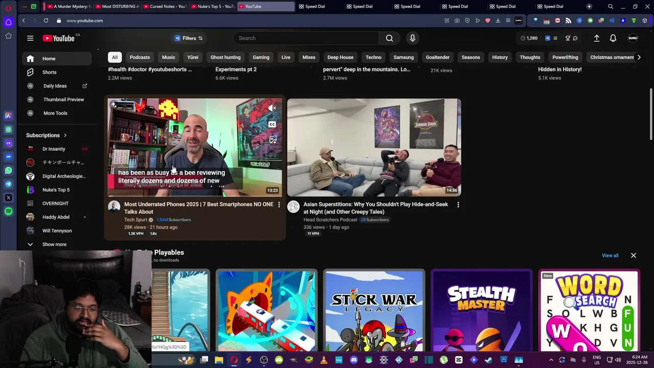Toggle the vidIQ Filters button
Screen dimensions: 654x368
coord(189,38)
